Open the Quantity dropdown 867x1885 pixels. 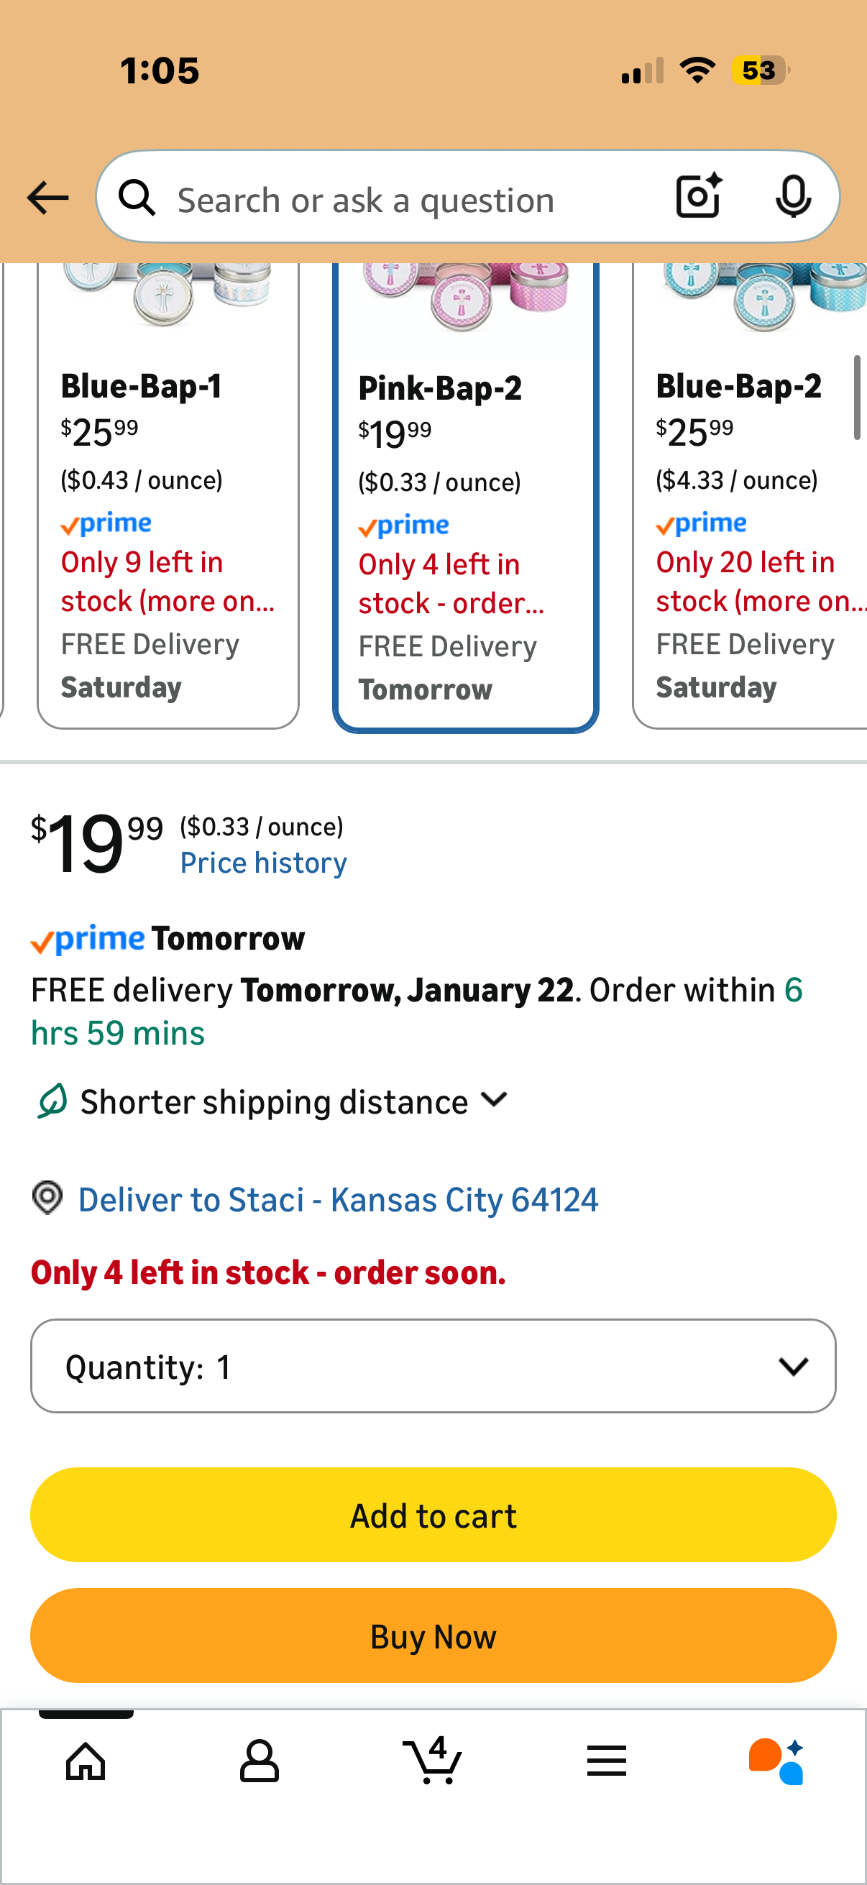[433, 1365]
